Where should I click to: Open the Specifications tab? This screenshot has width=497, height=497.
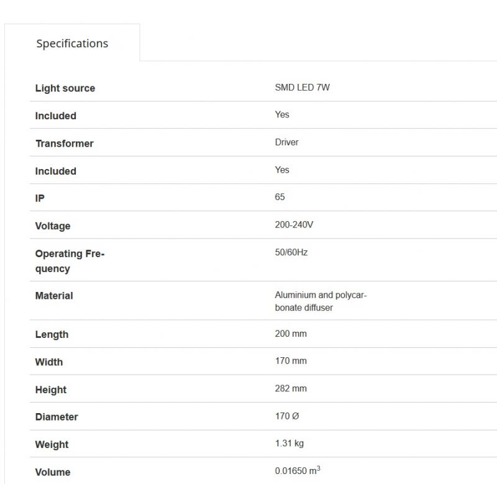[72, 43]
